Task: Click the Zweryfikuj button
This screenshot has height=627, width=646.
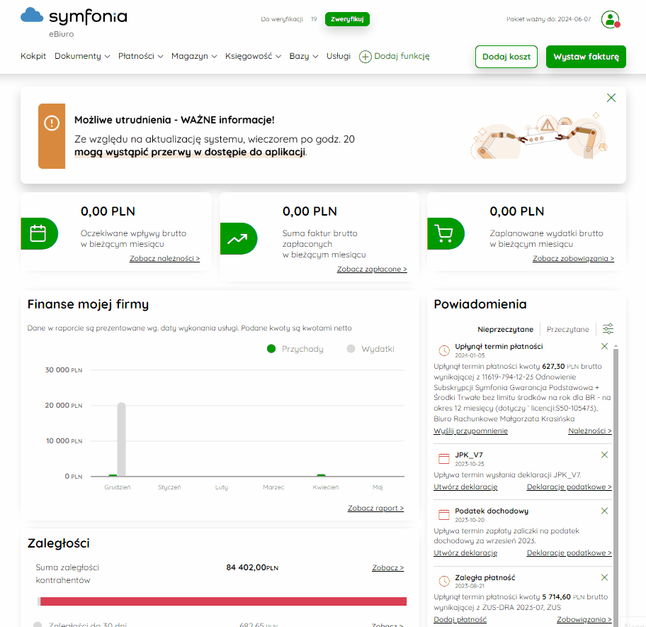Action: [x=347, y=19]
